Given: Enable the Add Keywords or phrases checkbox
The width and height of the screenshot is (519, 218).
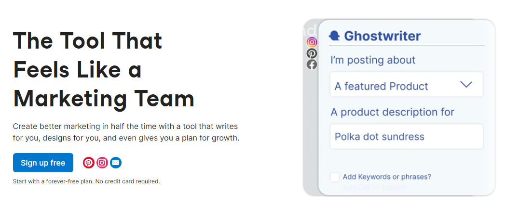Looking at the screenshot, I should 335,177.
